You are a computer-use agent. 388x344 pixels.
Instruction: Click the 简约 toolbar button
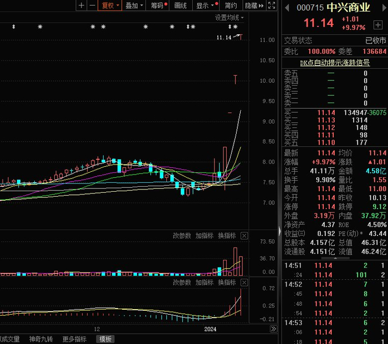pyautogui.click(x=231, y=5)
